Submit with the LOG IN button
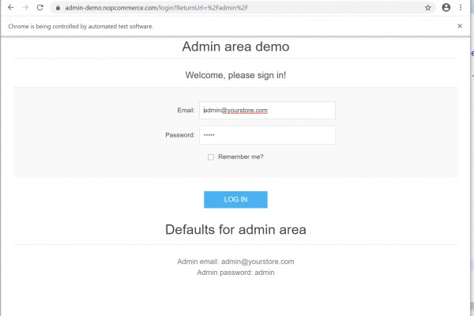The width and height of the screenshot is (474, 316). click(x=235, y=200)
